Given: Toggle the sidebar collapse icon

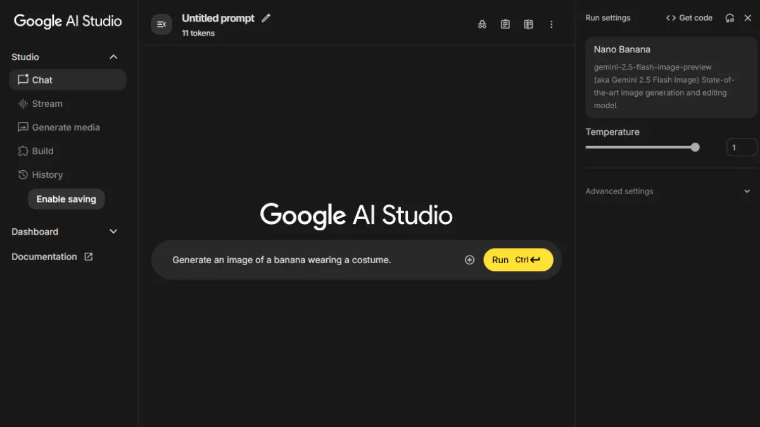Looking at the screenshot, I should (161, 24).
